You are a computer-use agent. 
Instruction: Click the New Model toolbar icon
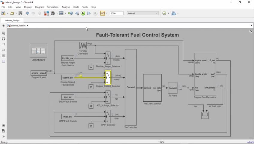point(3,13)
